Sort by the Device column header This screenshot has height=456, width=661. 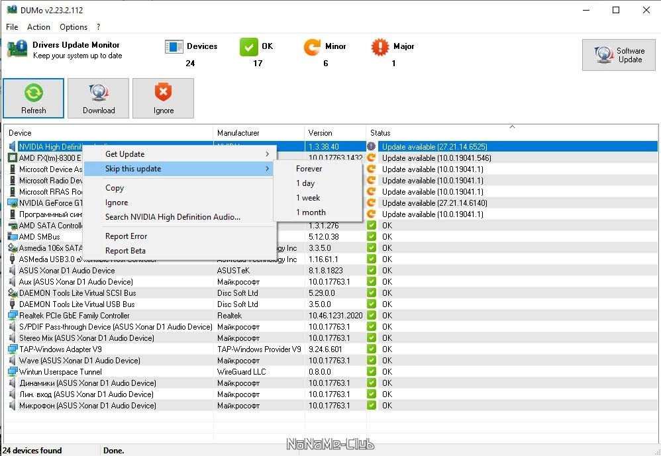click(x=109, y=132)
